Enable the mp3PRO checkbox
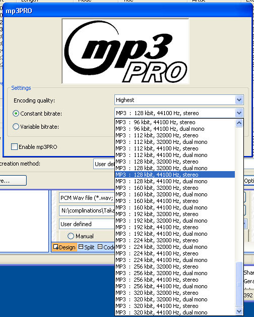 point(14,146)
